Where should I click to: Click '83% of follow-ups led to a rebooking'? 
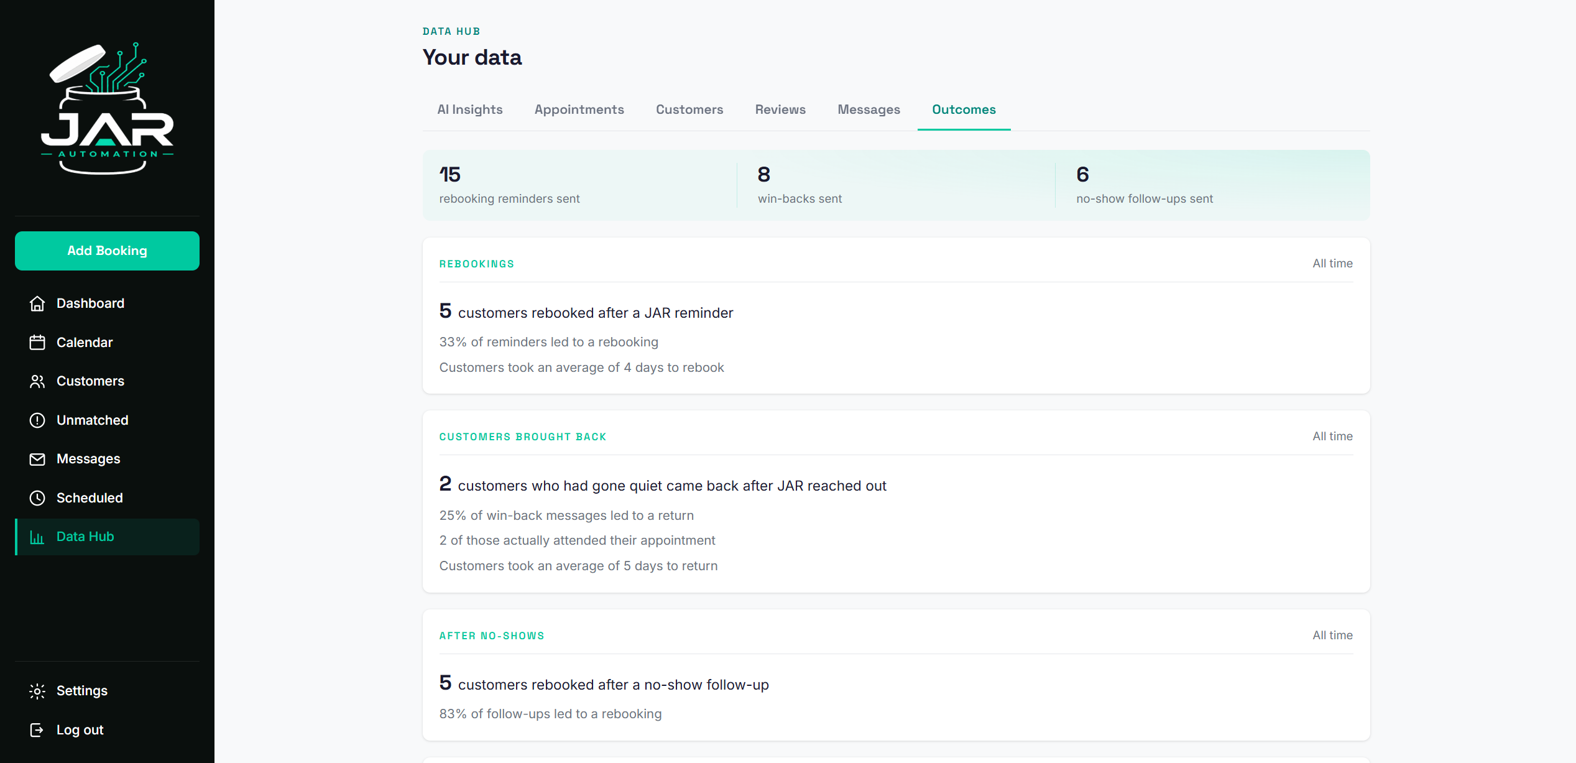tap(551, 714)
